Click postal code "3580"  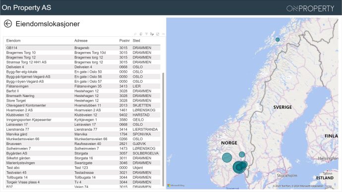click(x=123, y=120)
